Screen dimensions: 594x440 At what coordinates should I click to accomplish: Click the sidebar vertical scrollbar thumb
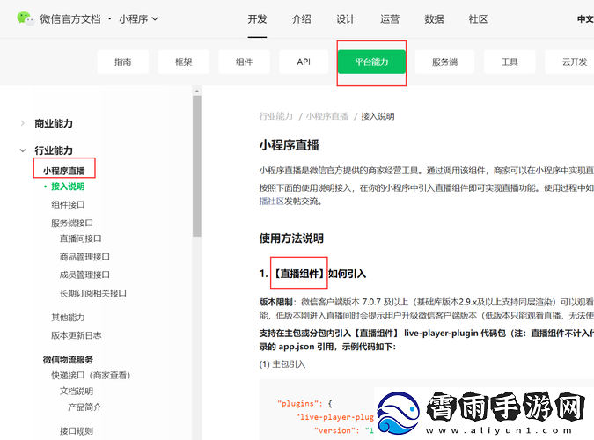click(x=196, y=166)
